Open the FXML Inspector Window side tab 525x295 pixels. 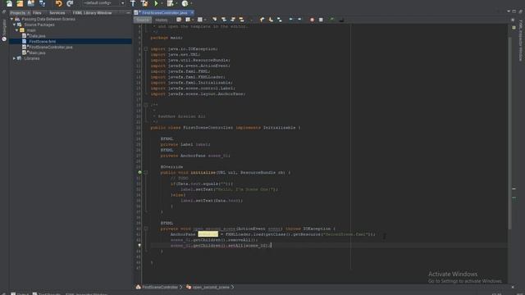pos(521,40)
